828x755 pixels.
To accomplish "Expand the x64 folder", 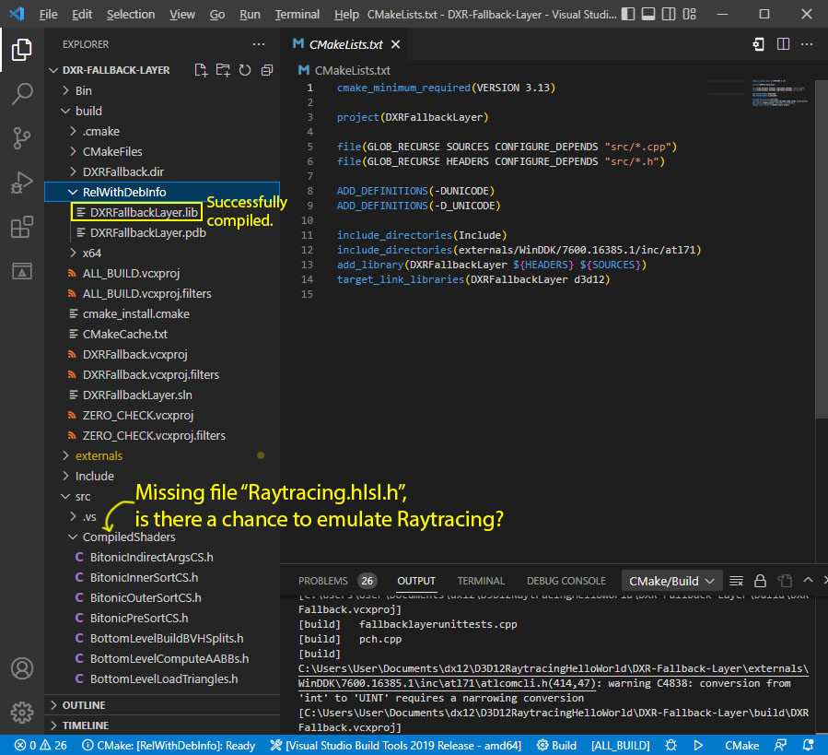I will click(x=162, y=253).
